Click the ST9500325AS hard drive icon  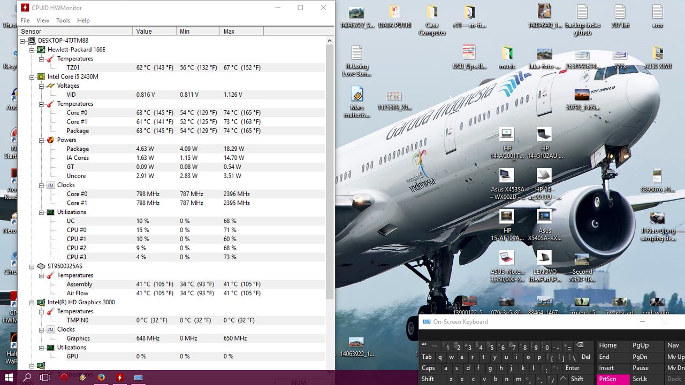point(41,266)
